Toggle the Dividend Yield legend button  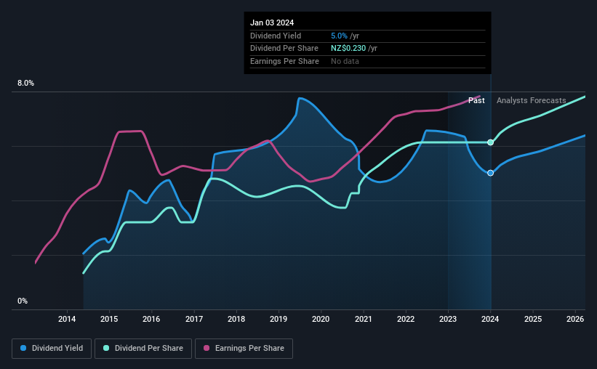point(52,349)
